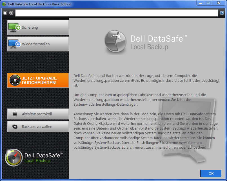Open the Sicherung section

tap(38, 28)
